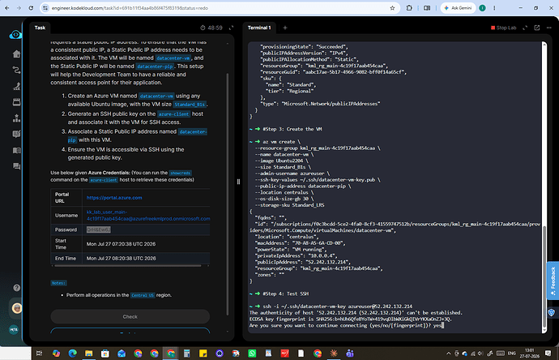Open the book icon in sidebar
This screenshot has height=360, width=559.
pos(16,150)
